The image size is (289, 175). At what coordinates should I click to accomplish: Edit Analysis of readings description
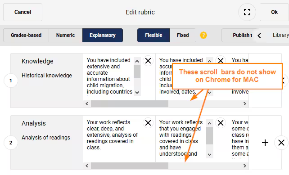(x=46, y=138)
